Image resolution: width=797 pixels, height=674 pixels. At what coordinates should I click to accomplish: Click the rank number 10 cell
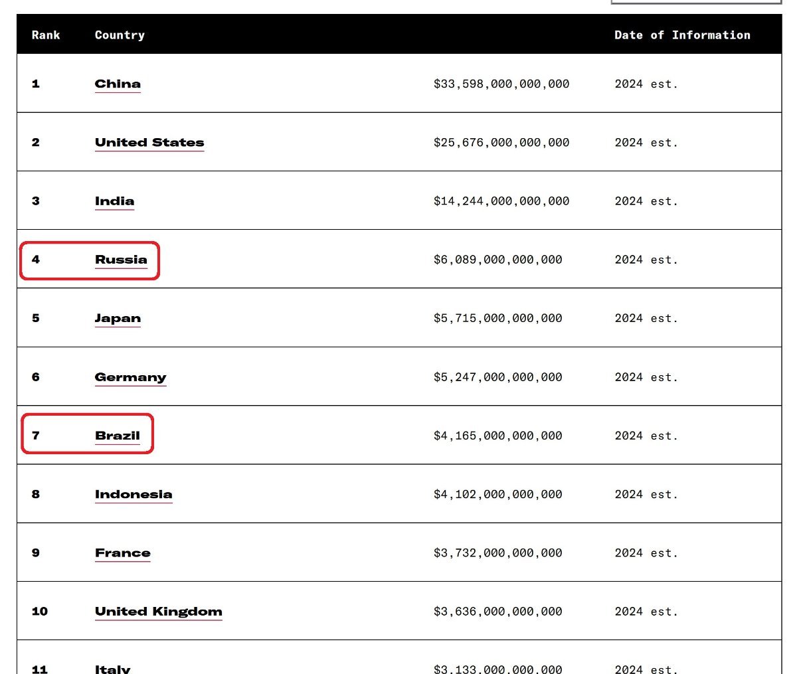[39, 611]
